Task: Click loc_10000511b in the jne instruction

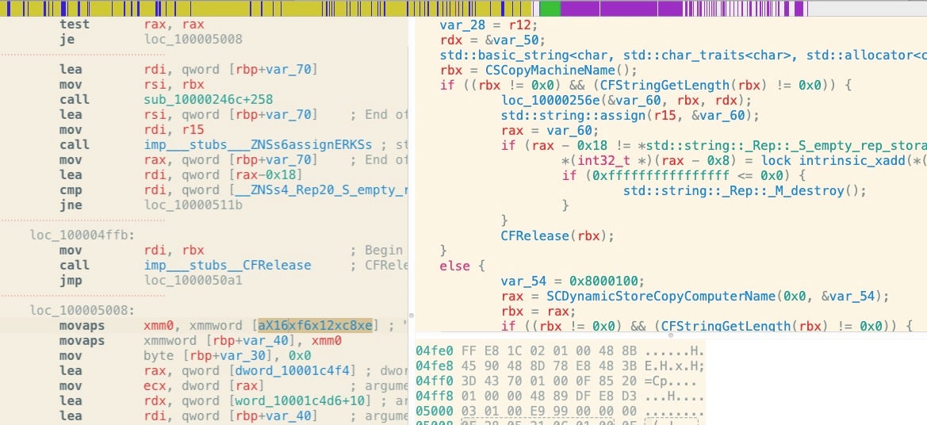Action: point(193,205)
